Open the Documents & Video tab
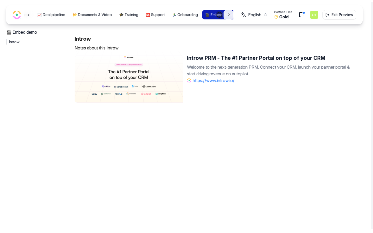This screenshot has width=373, height=233. click(92, 15)
